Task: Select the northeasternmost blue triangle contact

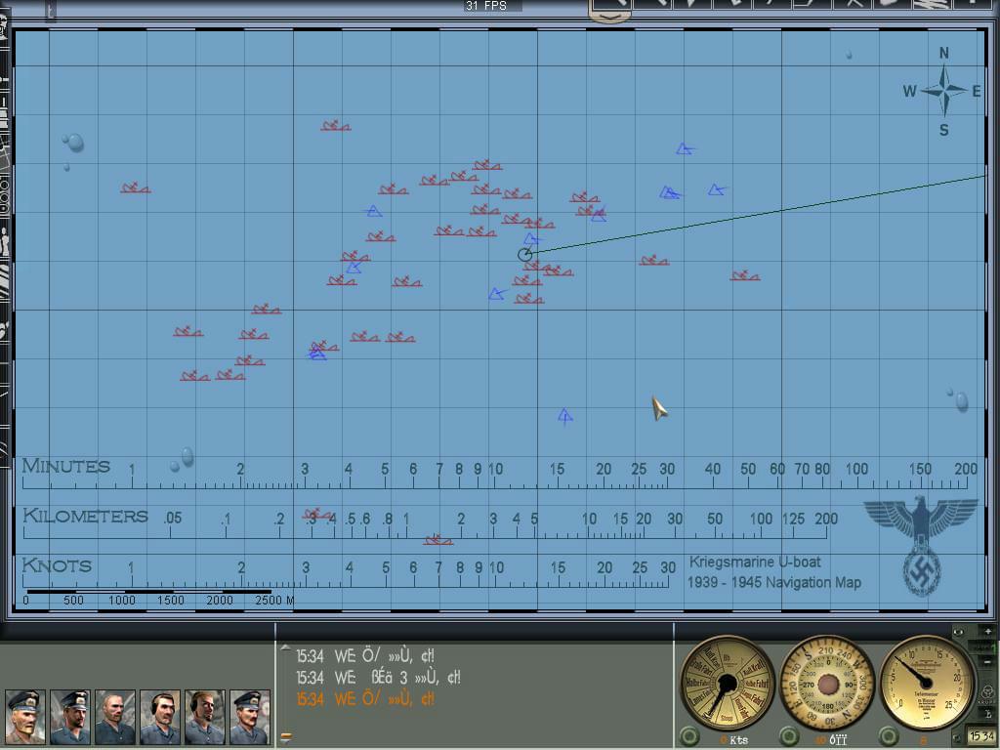Action: coord(685,149)
